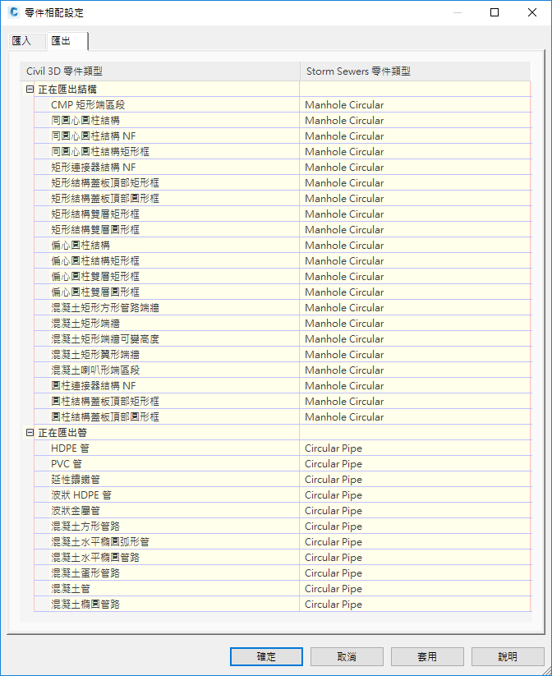Open Manhole Circular cell for 混凝土矩形端牆
Image resolution: width=552 pixels, height=676 pixels.
click(x=416, y=324)
